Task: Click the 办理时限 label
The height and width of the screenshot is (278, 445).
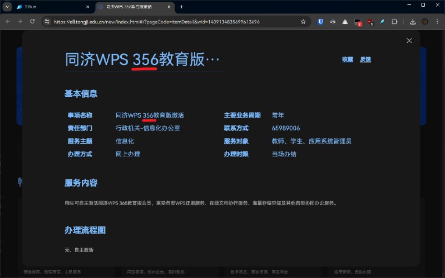Action: [x=236, y=154]
